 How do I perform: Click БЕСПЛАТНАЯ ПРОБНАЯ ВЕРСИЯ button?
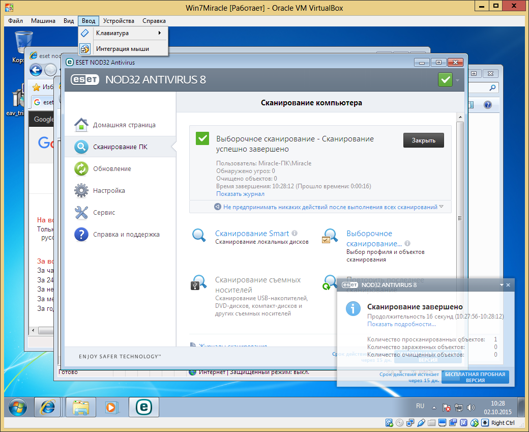(x=475, y=377)
